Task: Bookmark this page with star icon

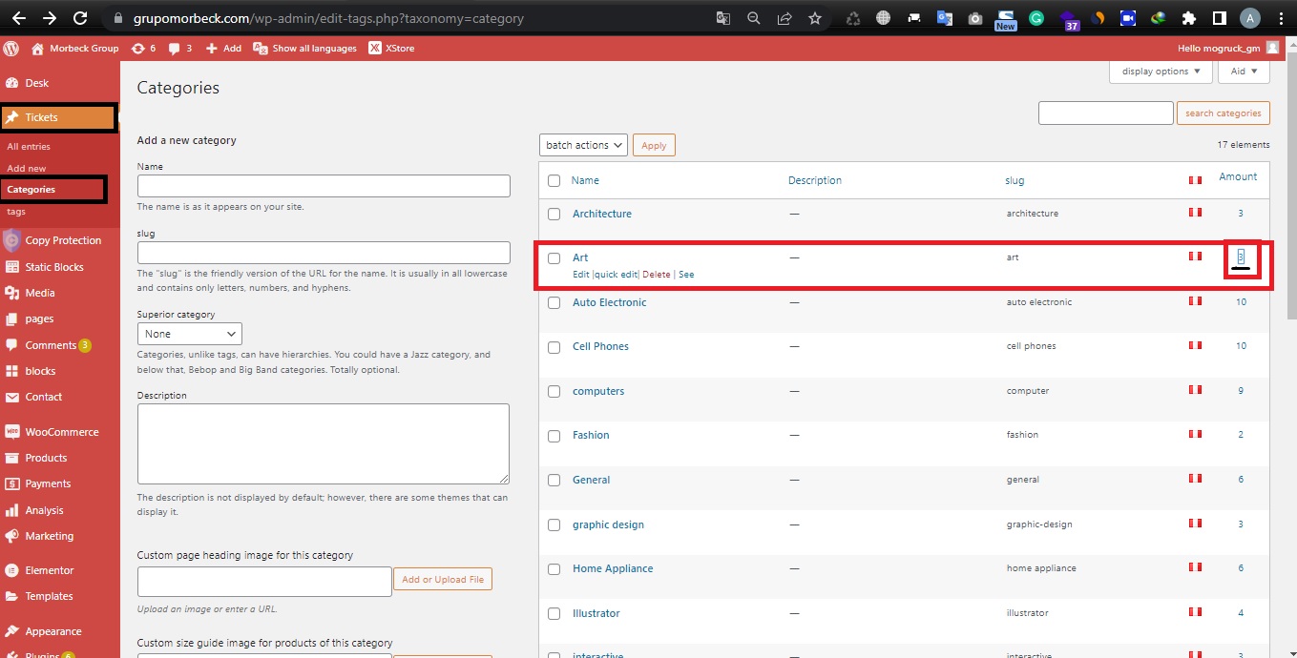Action: [x=815, y=18]
